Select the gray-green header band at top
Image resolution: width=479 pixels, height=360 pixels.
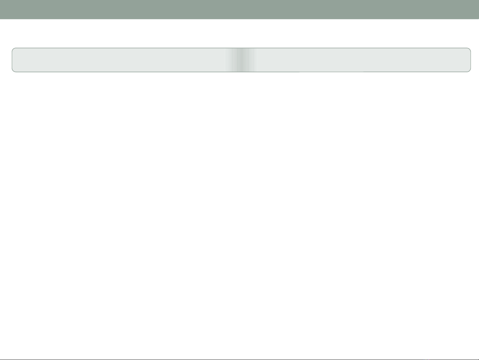pyautogui.click(x=239, y=9)
